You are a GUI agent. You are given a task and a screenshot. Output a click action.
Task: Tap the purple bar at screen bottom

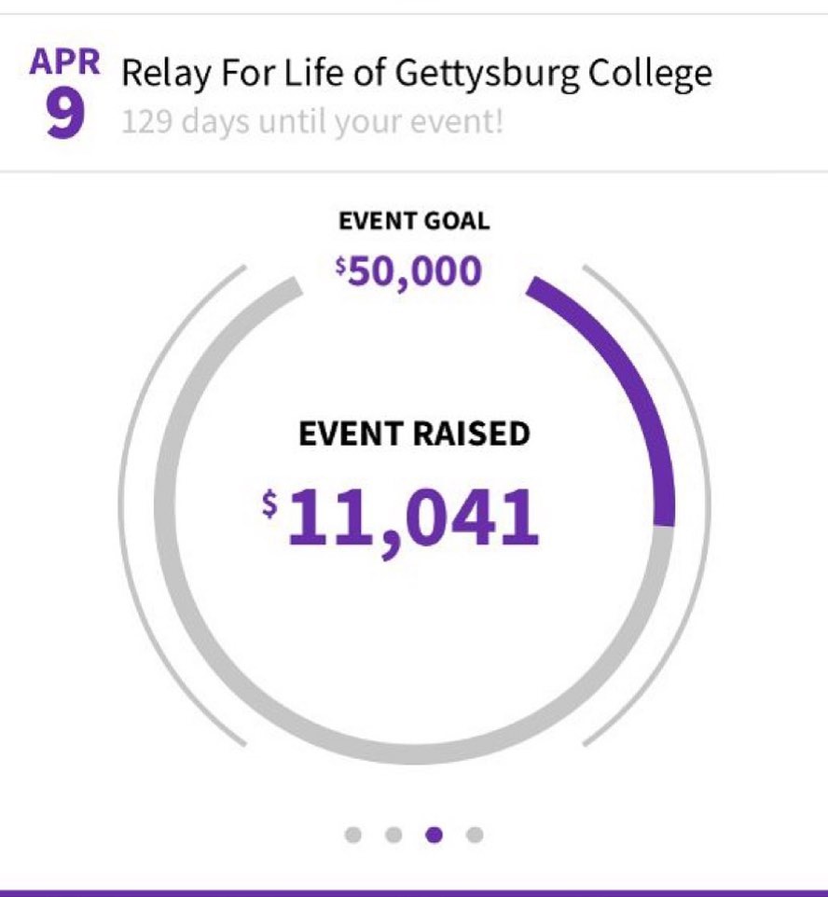414,893
